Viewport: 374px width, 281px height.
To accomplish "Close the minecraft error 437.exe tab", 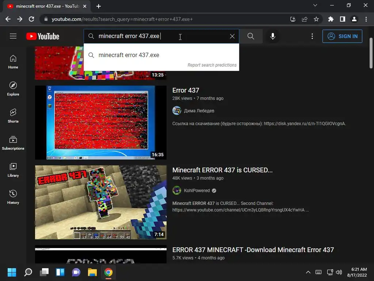I will (85, 7).
